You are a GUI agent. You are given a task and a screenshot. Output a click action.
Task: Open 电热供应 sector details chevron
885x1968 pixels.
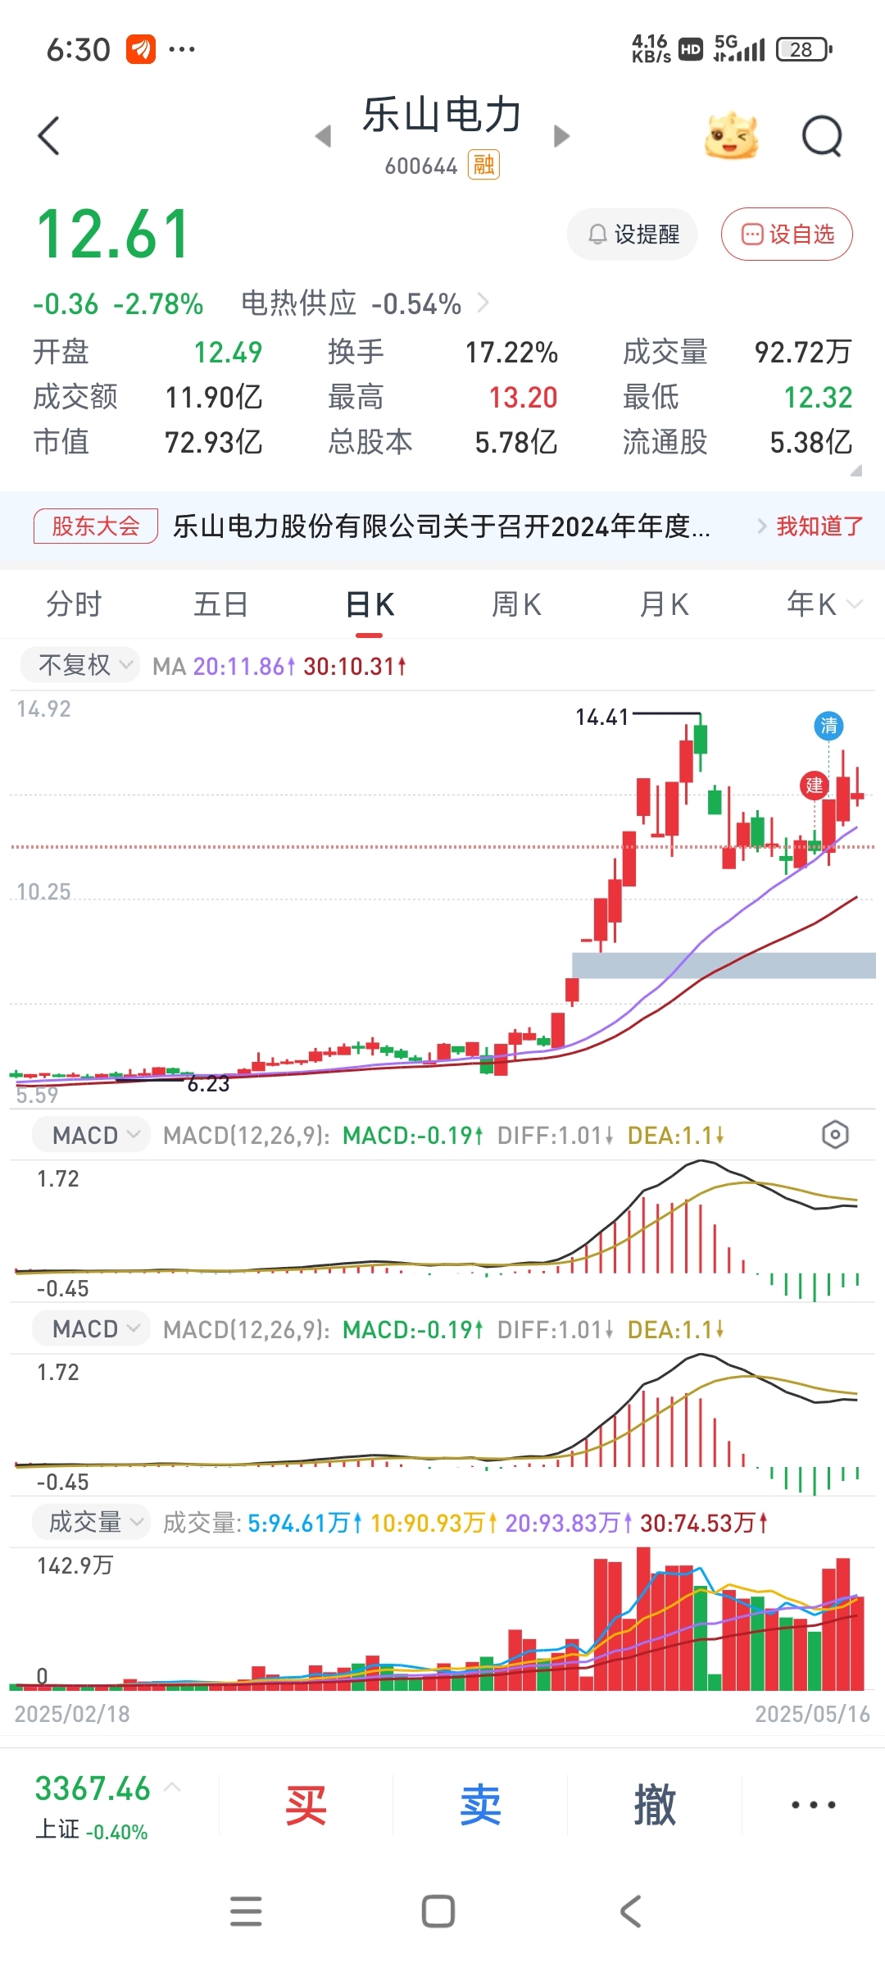[483, 303]
